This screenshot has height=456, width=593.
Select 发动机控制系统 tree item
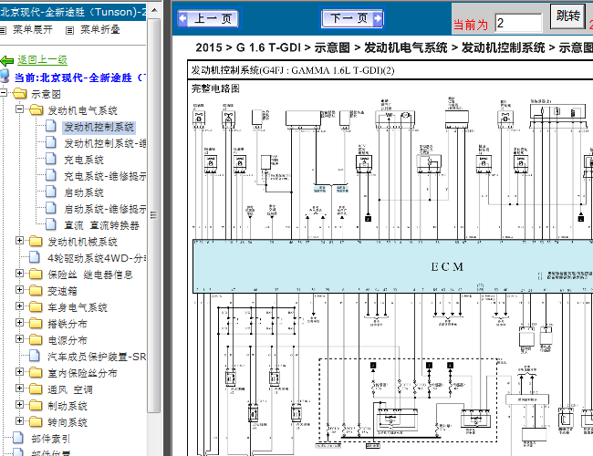(99, 127)
